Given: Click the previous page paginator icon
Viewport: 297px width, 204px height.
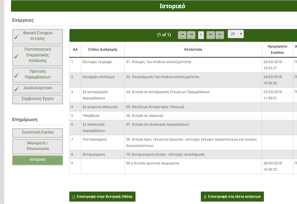Looking at the screenshot, I should [191, 35].
